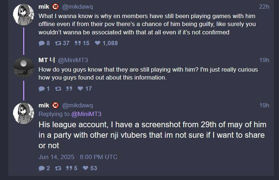The height and width of the screenshot is (180, 279).
Task: Open @MiniMT3 mention in Replying to
Action: (x=86, y=114)
